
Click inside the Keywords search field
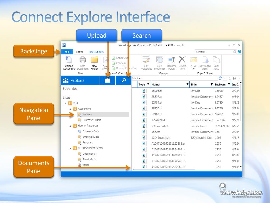[x=214, y=52]
